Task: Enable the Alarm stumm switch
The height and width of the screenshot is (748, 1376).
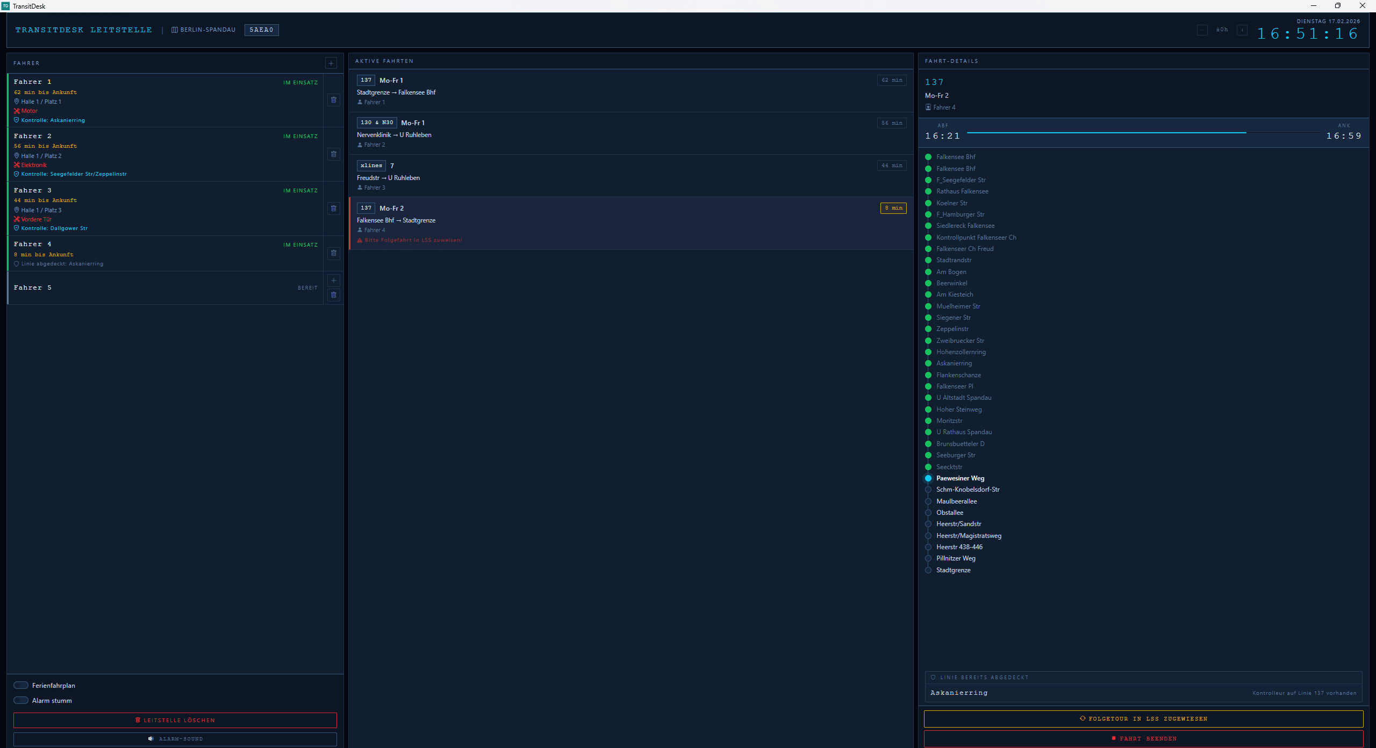Action: 21,700
